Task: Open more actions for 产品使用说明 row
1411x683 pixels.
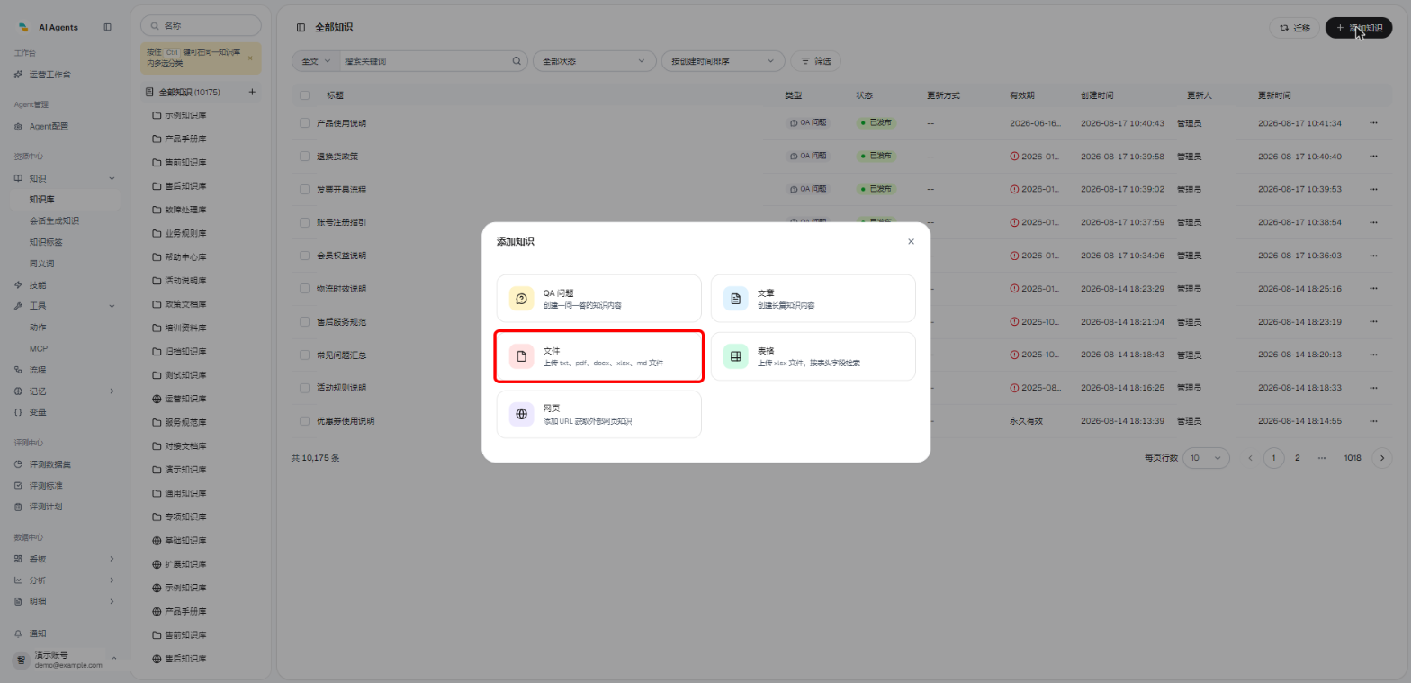Action: point(1373,122)
